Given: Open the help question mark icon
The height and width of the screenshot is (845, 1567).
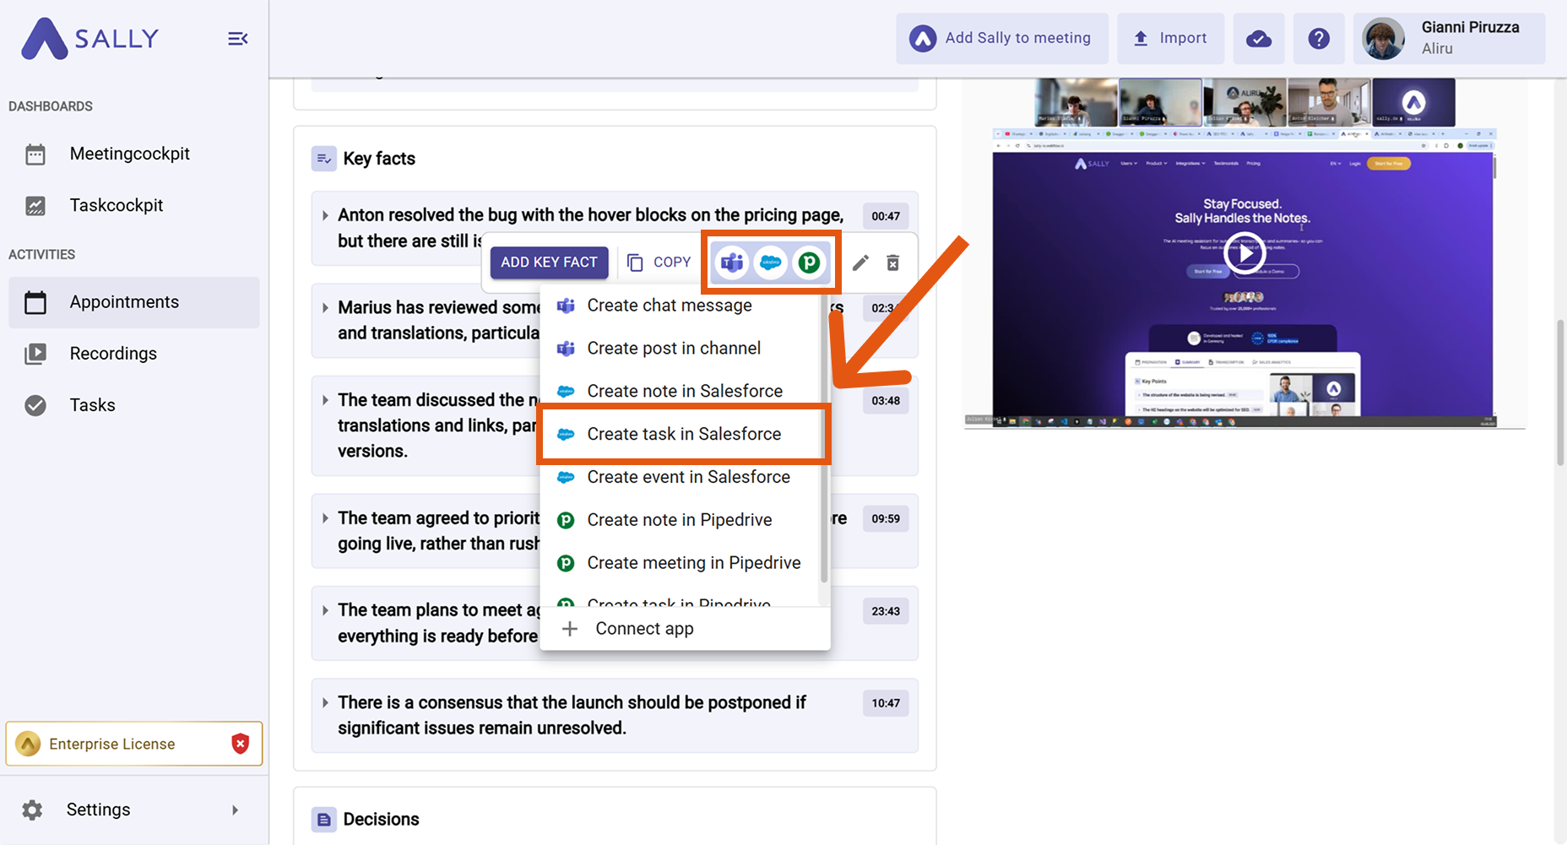Looking at the screenshot, I should coord(1319,38).
